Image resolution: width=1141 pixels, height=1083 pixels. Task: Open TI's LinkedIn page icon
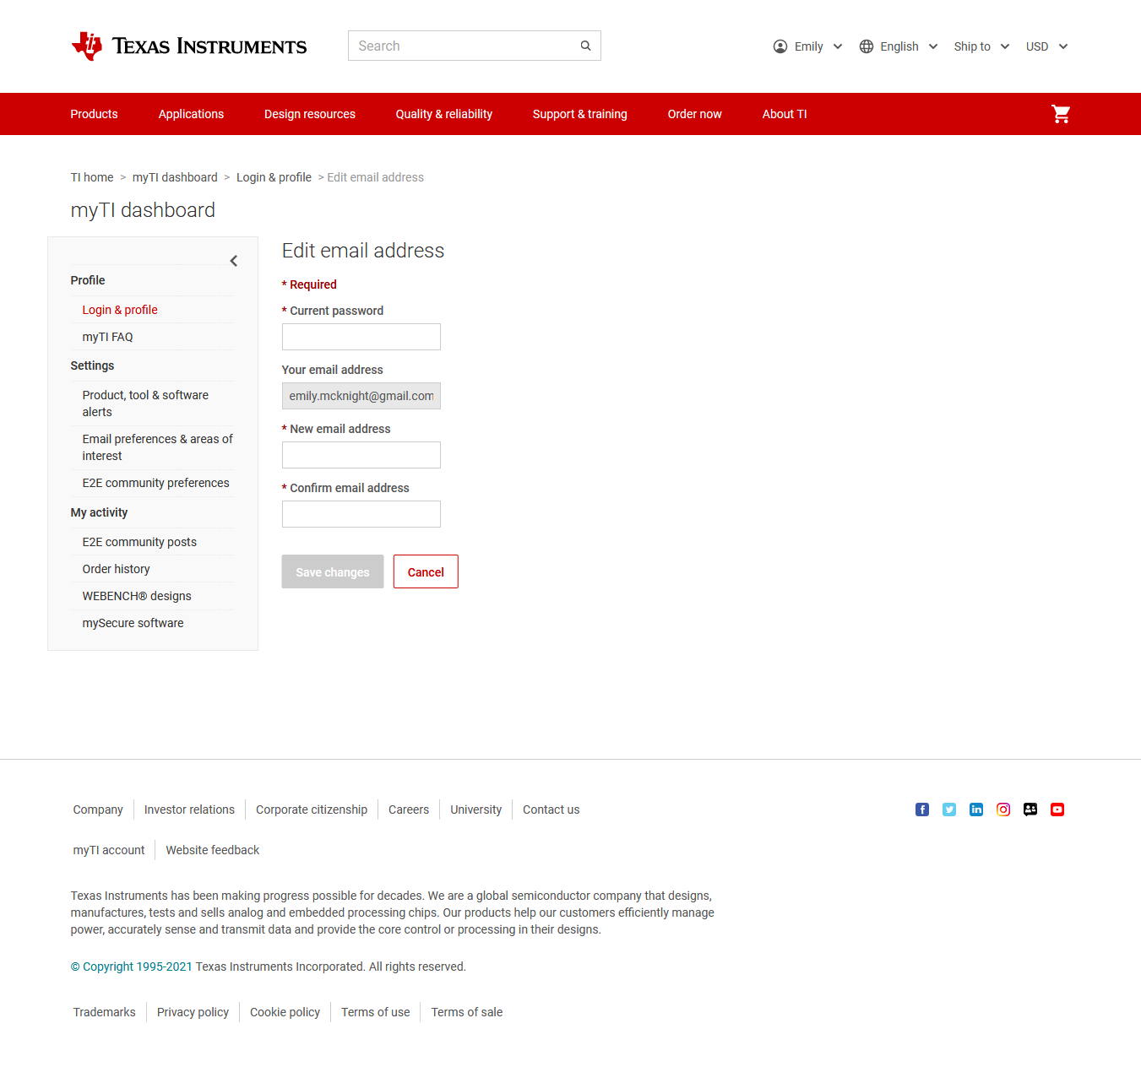pos(976,810)
